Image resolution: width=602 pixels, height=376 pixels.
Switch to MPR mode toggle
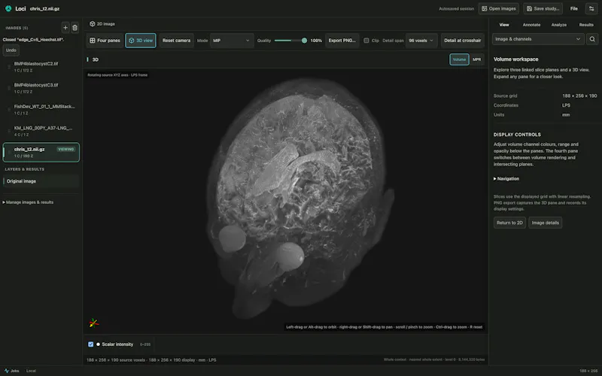coord(477,59)
